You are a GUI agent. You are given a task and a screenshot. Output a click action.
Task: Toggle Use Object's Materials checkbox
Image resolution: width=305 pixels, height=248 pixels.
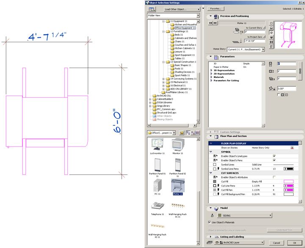209,222
